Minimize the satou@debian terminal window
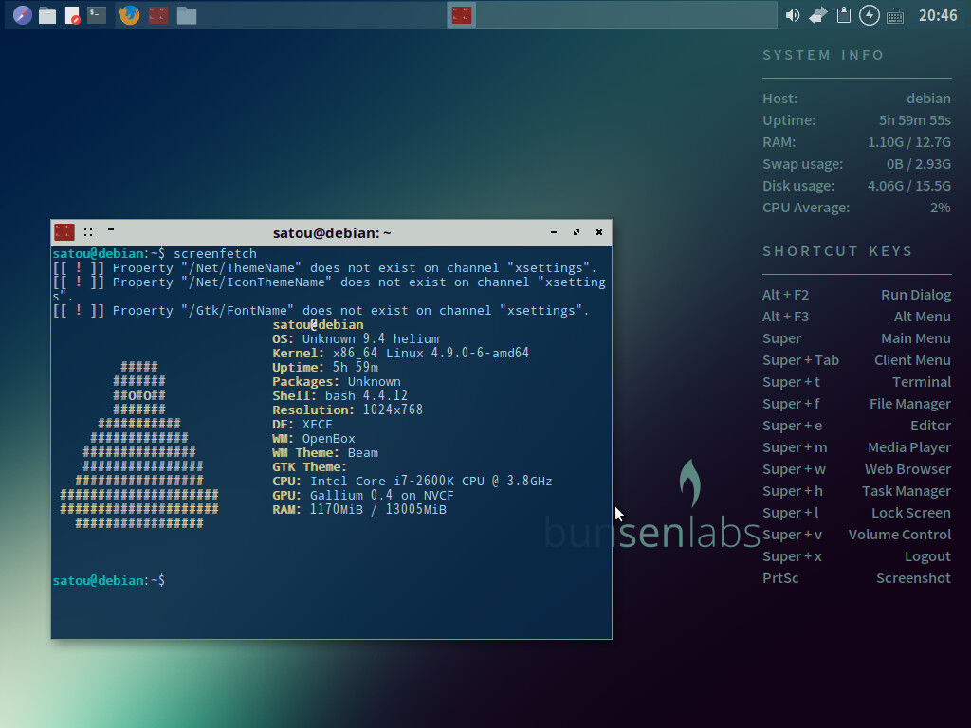 pyautogui.click(x=554, y=232)
